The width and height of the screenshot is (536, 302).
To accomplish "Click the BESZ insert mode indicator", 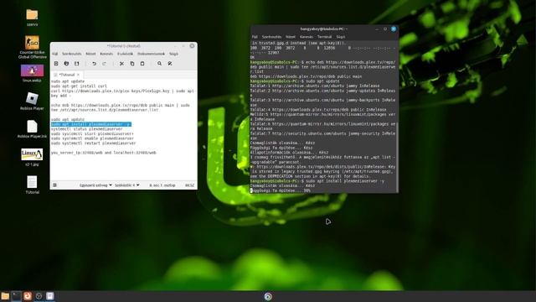I will (x=190, y=185).
